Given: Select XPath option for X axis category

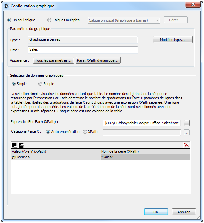Looking at the screenshot, I should pos(90,132).
